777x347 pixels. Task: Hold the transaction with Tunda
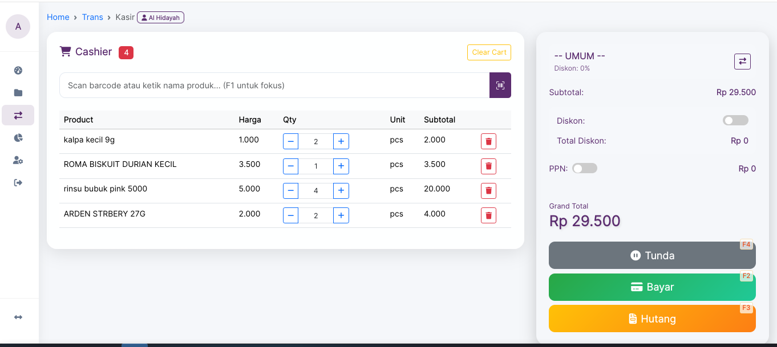[652, 255]
